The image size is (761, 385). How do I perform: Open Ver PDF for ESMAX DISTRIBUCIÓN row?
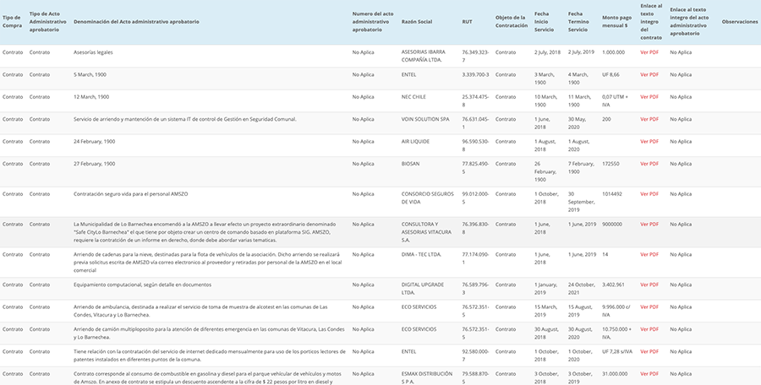[x=649, y=374]
